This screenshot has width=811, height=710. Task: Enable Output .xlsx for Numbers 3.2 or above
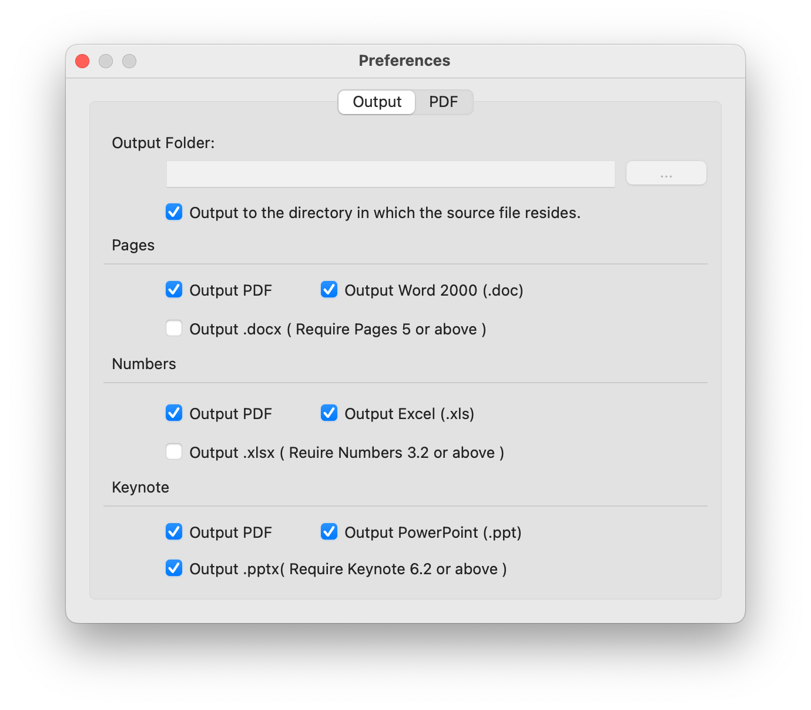(174, 451)
